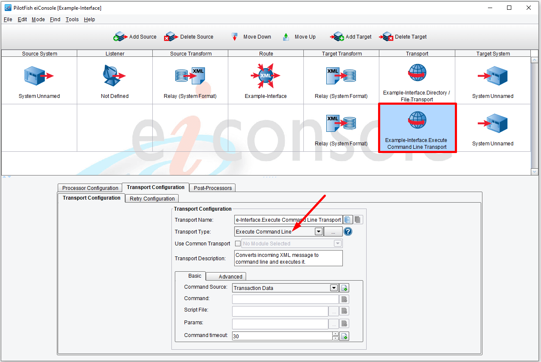Select the Directory / File Transport icon
This screenshot has width=541, height=362.
click(417, 73)
